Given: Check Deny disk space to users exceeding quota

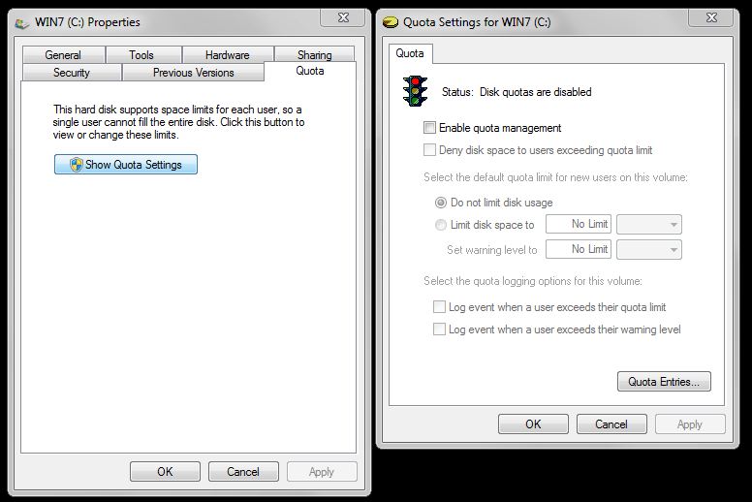Looking at the screenshot, I should click(x=429, y=150).
